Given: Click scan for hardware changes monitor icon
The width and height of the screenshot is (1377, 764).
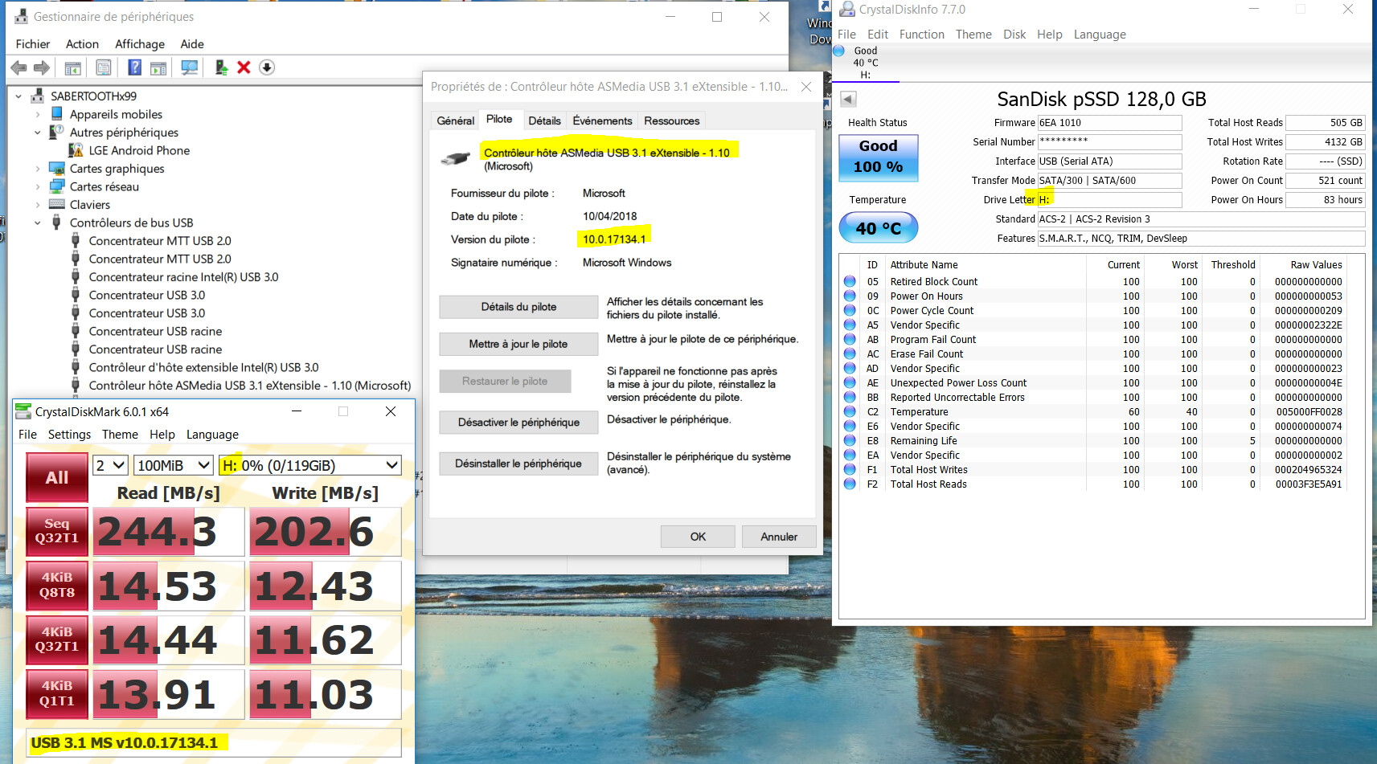Looking at the screenshot, I should [x=190, y=68].
